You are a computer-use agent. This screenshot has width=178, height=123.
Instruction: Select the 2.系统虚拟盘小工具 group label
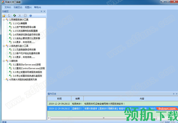point(19,46)
